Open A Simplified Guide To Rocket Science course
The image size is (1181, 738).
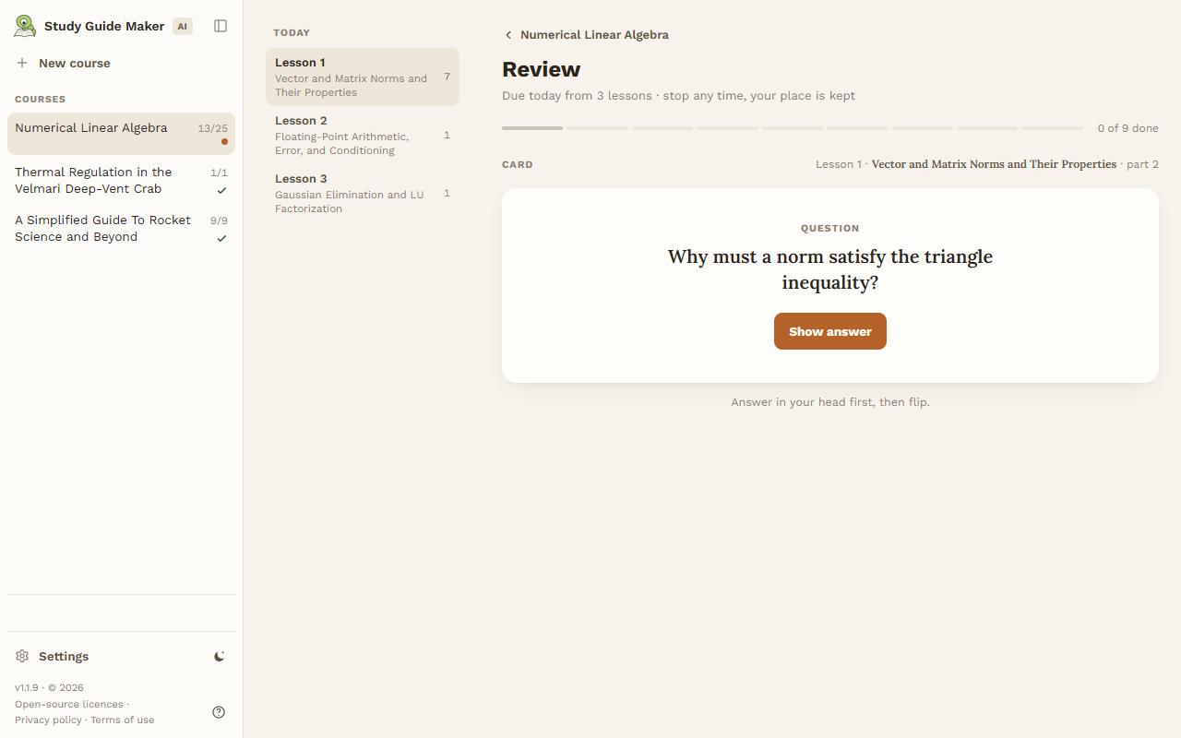pyautogui.click(x=121, y=229)
